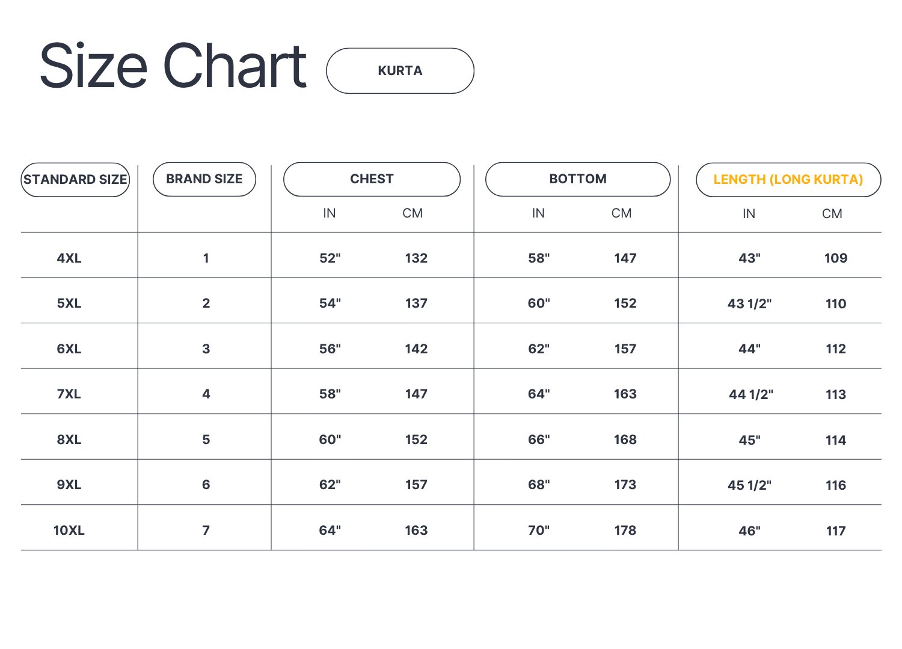This screenshot has height=649, width=902.
Task: Select the 4XL size row label
Action: coord(69,258)
